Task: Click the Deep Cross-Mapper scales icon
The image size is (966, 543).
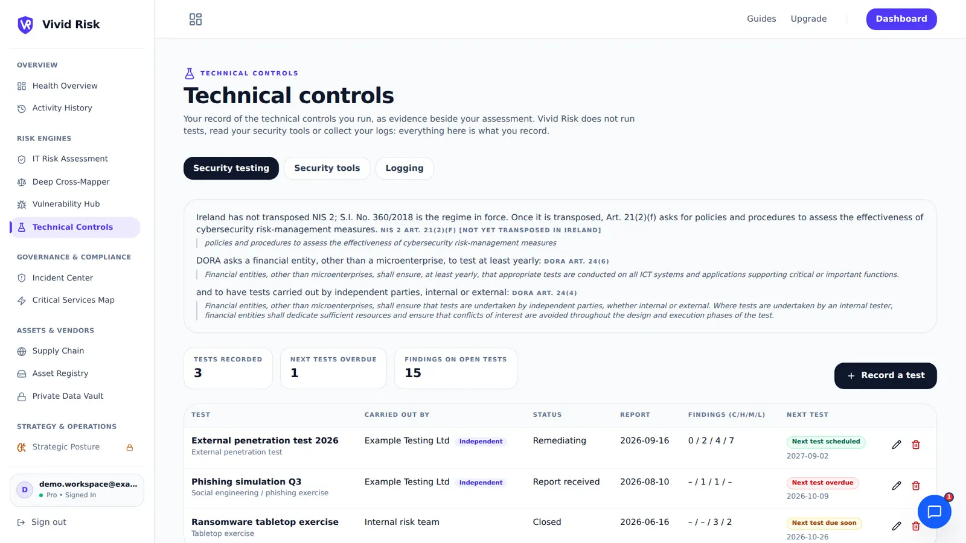Action: 22,182
